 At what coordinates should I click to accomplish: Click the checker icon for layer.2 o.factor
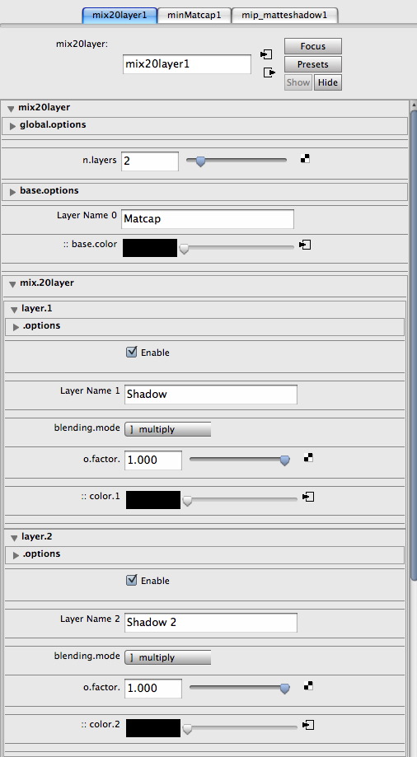(x=308, y=685)
